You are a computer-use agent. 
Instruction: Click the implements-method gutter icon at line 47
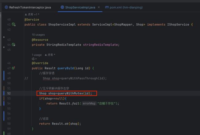tap(14, 68)
